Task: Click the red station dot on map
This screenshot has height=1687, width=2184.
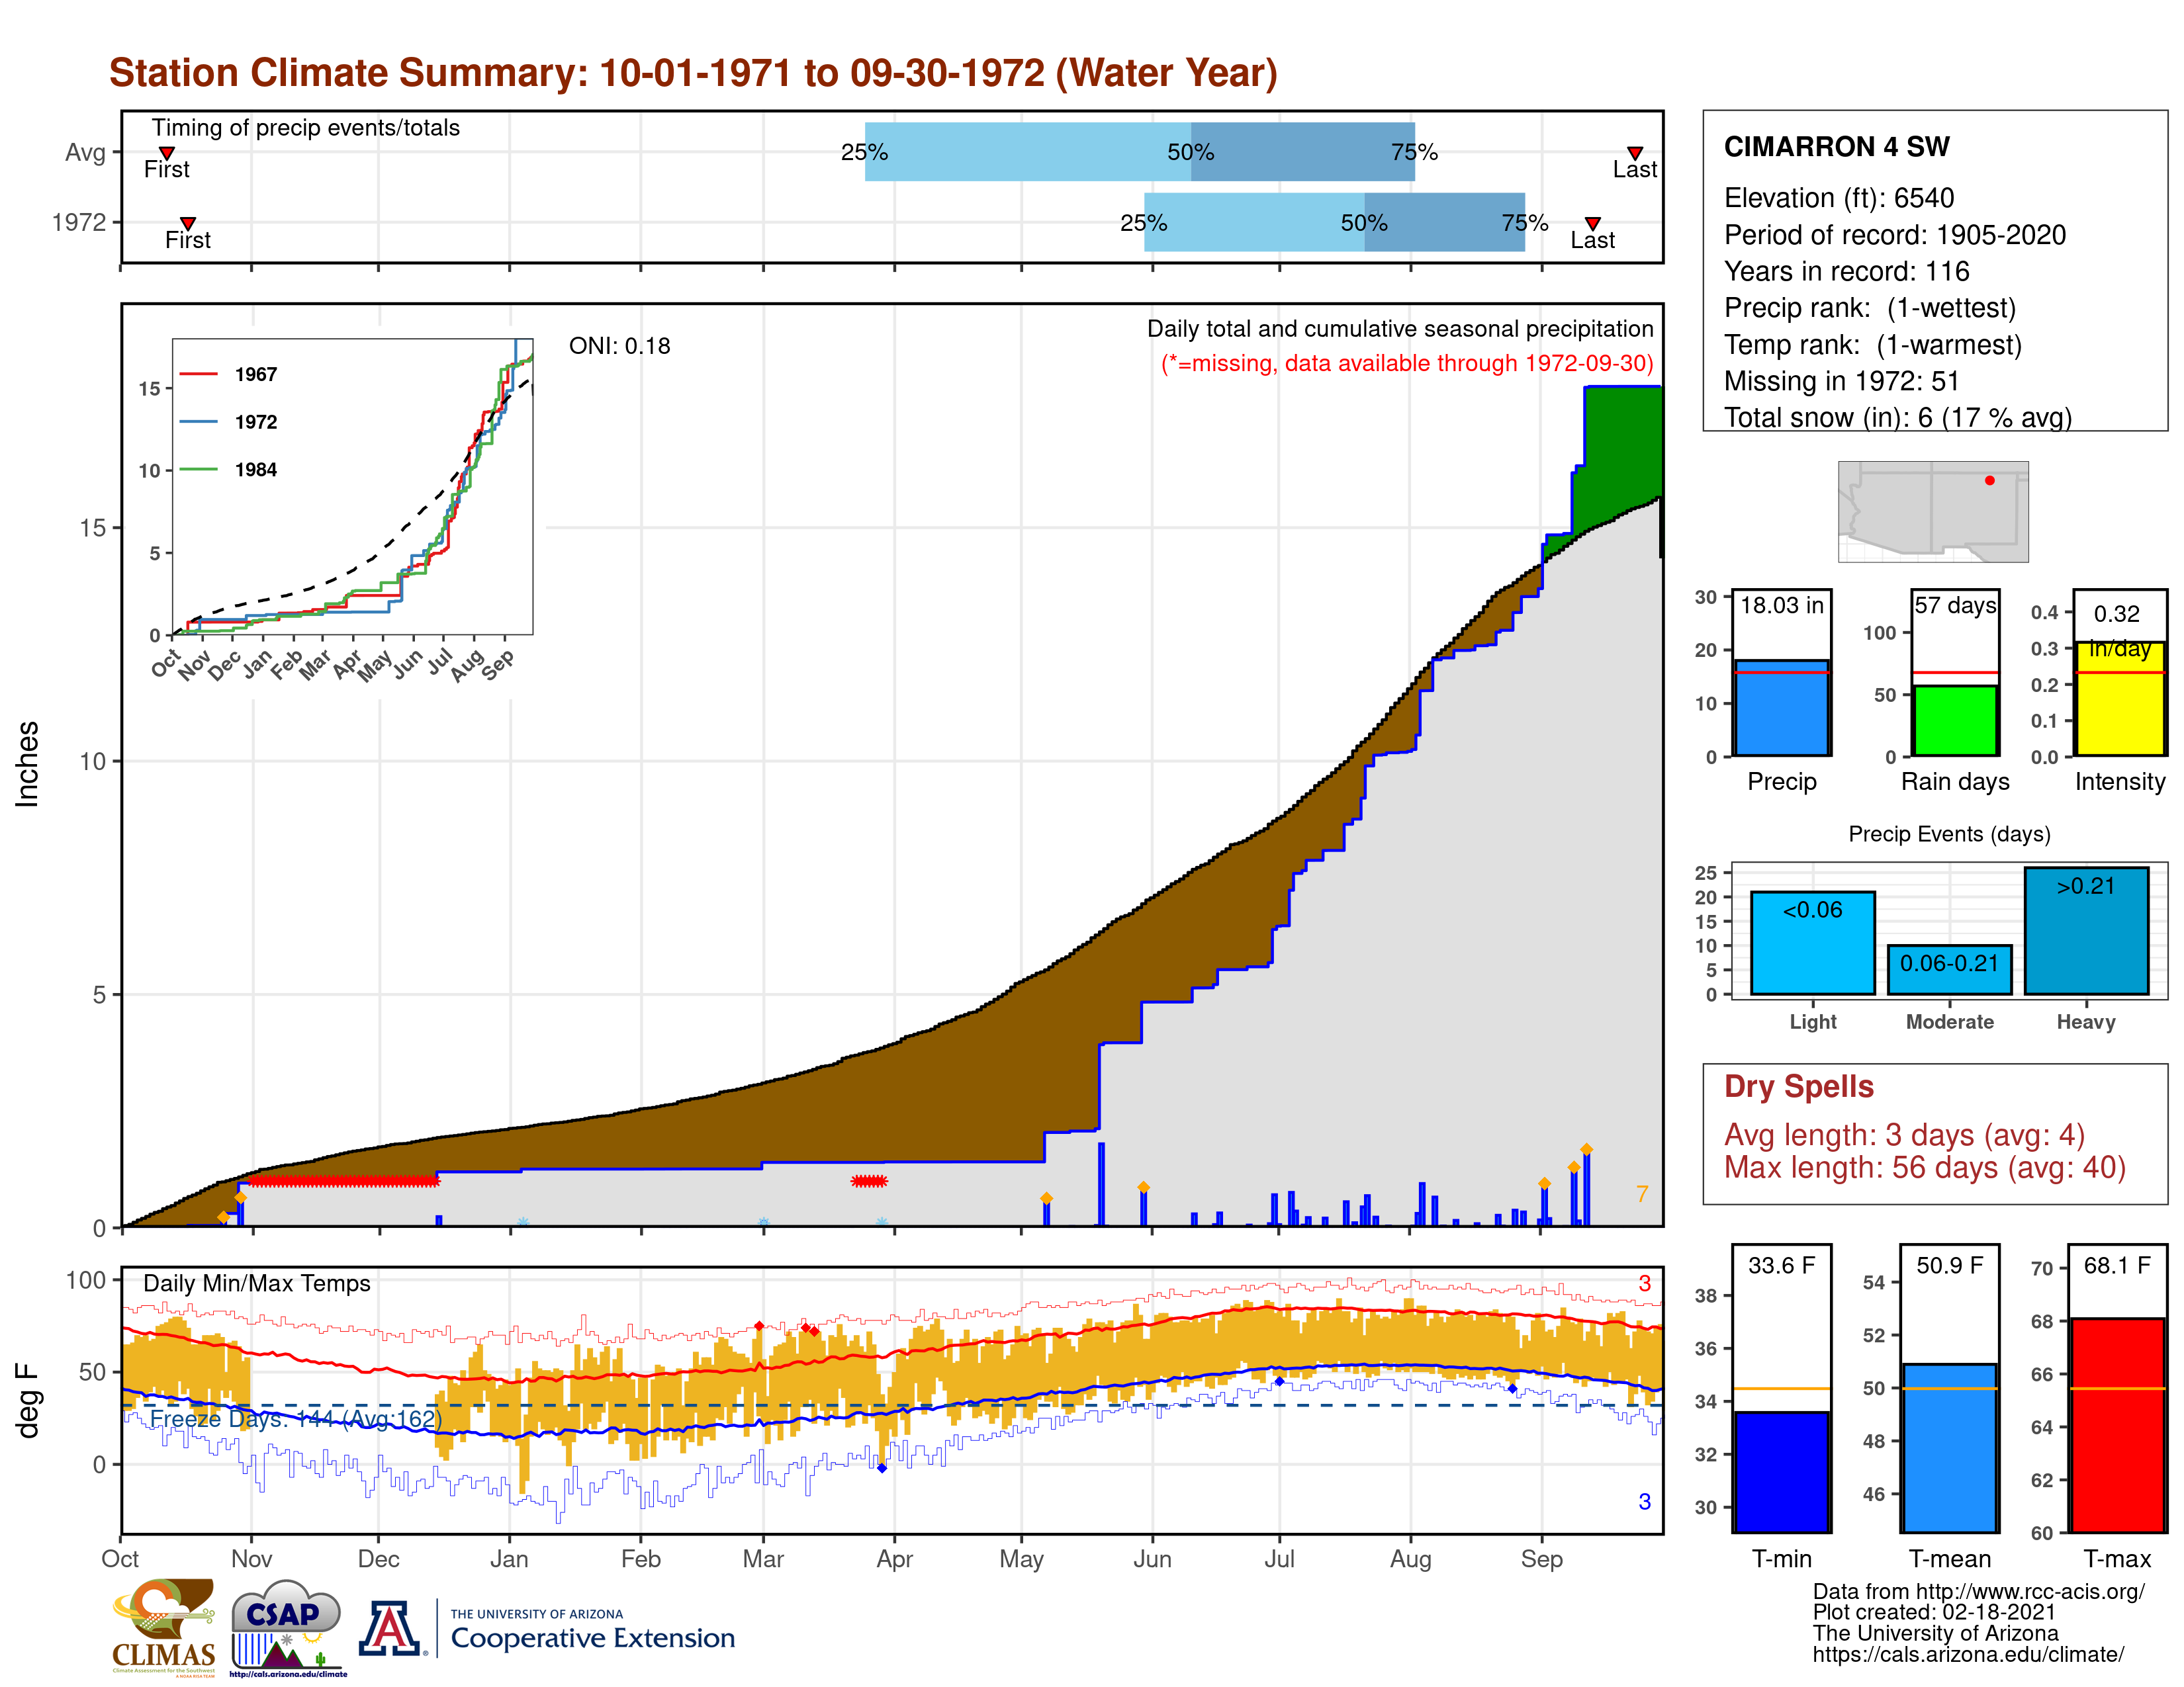Action: 1990,481
